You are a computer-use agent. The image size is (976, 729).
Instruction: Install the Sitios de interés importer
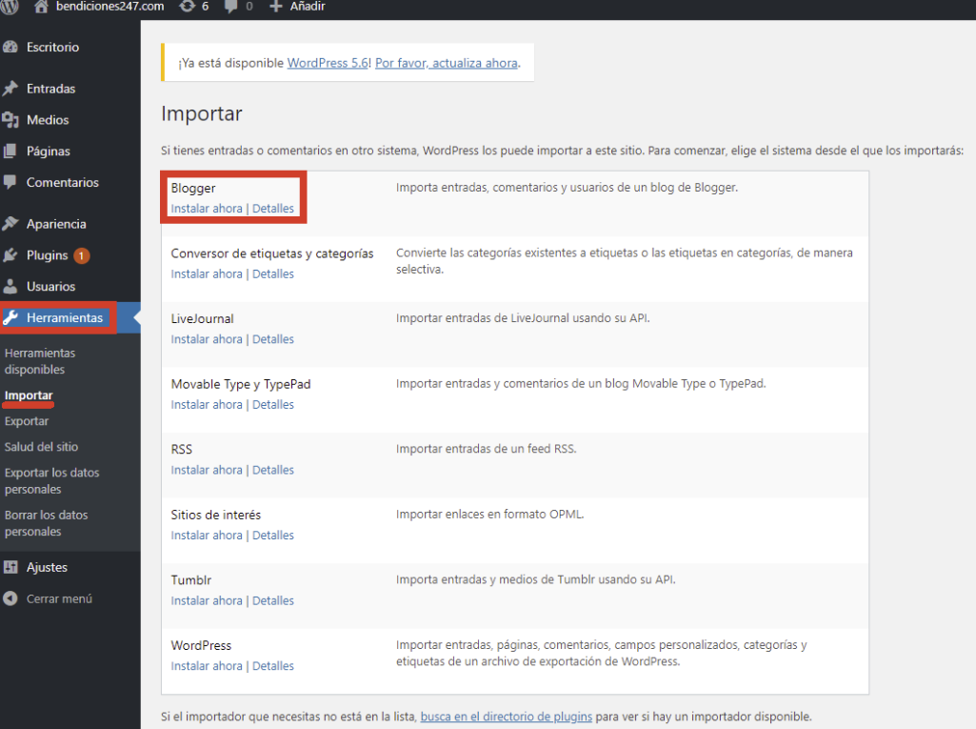207,536
